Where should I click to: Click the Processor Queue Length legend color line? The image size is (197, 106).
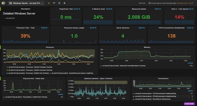coord(51,73)
